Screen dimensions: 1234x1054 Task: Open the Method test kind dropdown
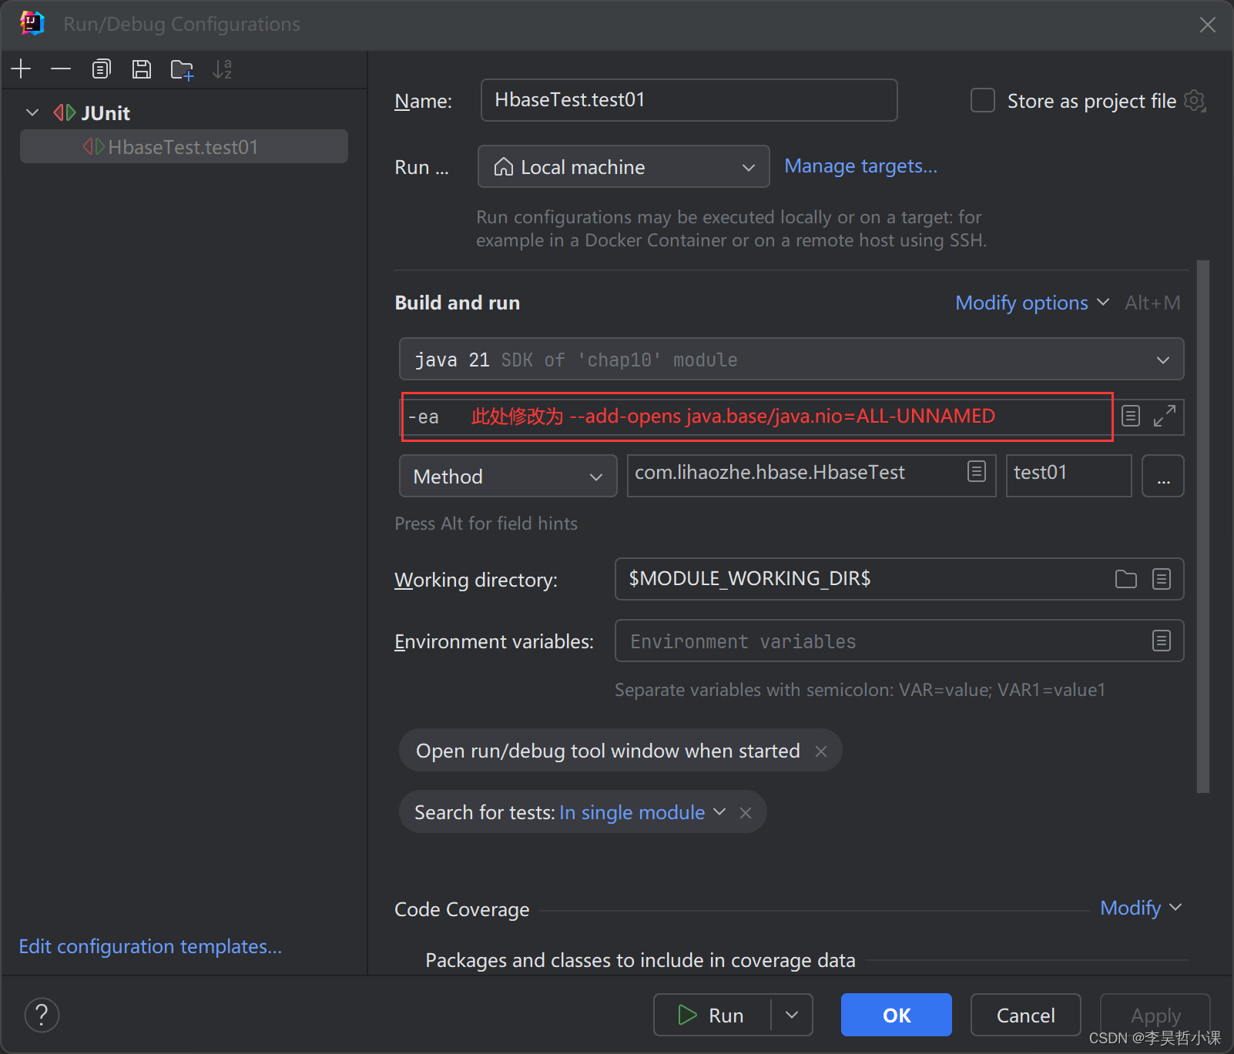coord(508,476)
